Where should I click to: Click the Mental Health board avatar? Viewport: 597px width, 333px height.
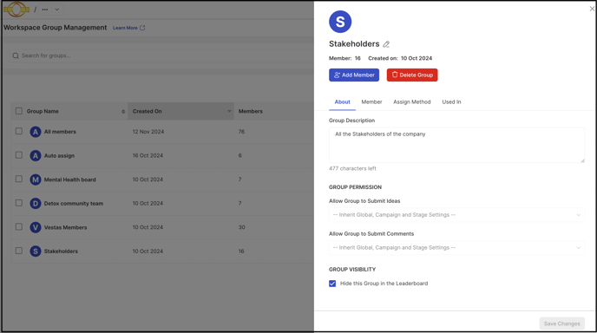point(36,180)
